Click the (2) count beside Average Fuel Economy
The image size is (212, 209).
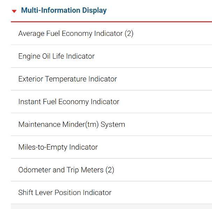[129, 33]
